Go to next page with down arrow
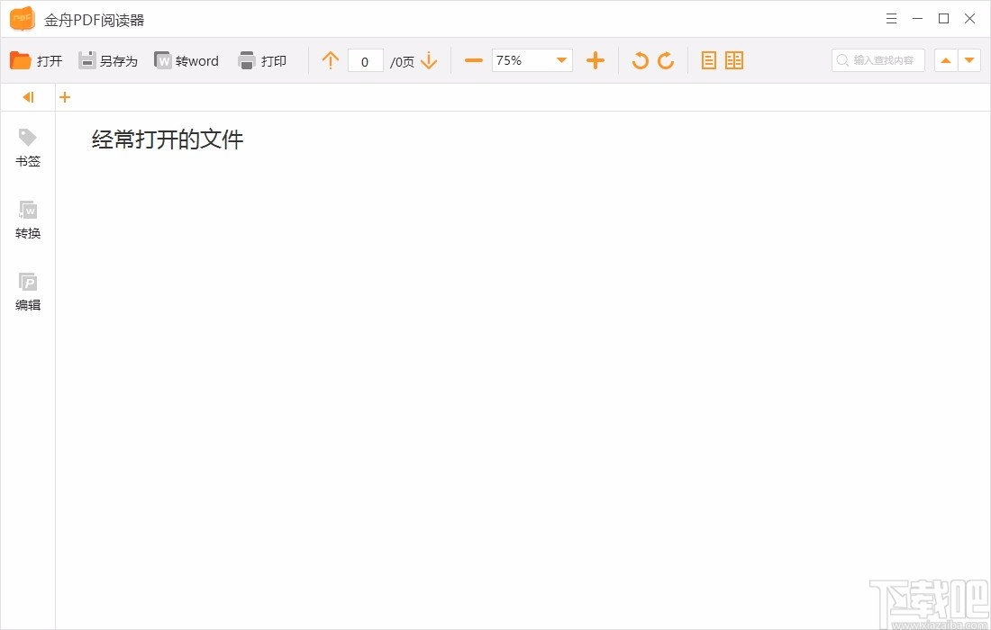Screen dimensions: 991x630 pos(430,60)
